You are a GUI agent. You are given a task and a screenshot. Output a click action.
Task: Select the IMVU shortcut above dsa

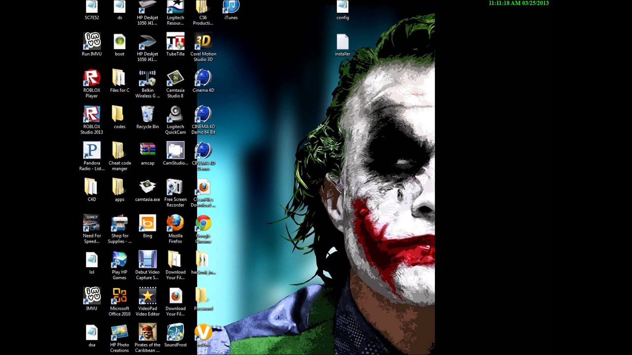click(92, 299)
